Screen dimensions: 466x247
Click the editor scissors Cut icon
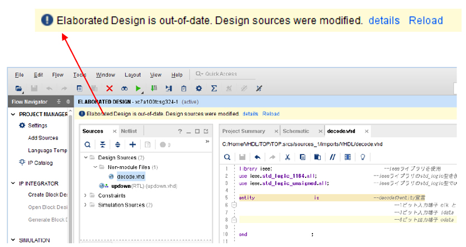pyautogui.click(x=287, y=157)
